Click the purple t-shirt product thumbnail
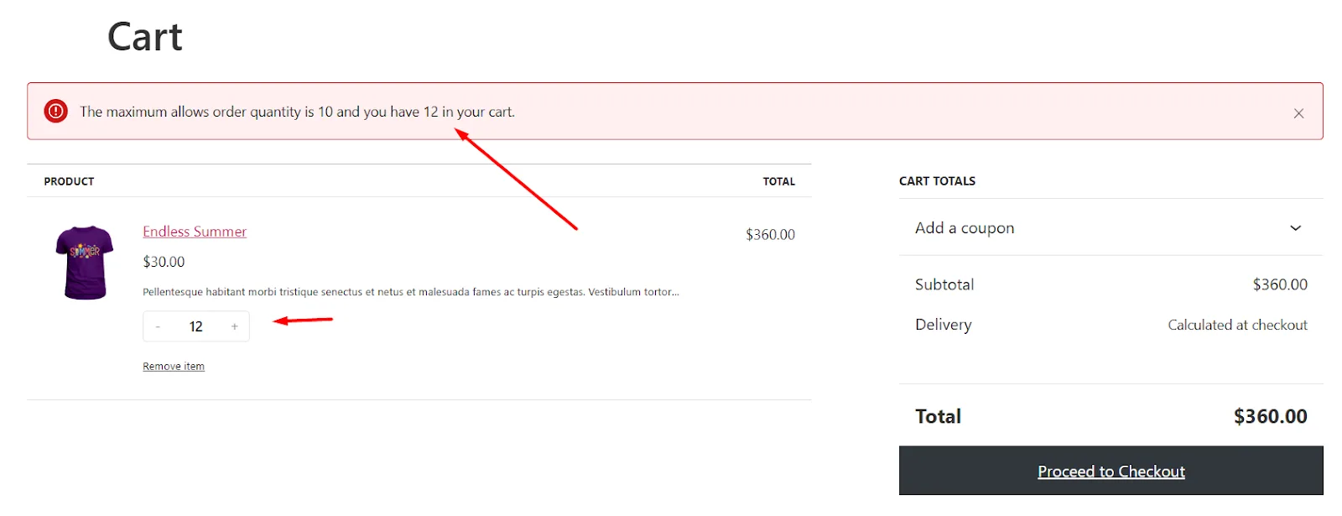The image size is (1342, 516). click(85, 263)
